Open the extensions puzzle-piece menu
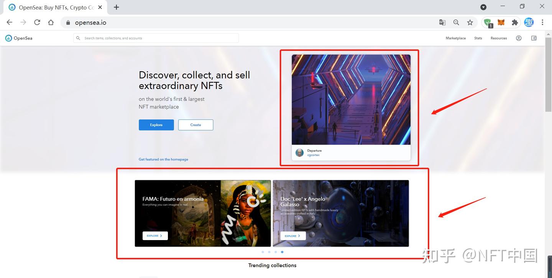Viewport: 552px width, 278px height. pyautogui.click(x=515, y=23)
